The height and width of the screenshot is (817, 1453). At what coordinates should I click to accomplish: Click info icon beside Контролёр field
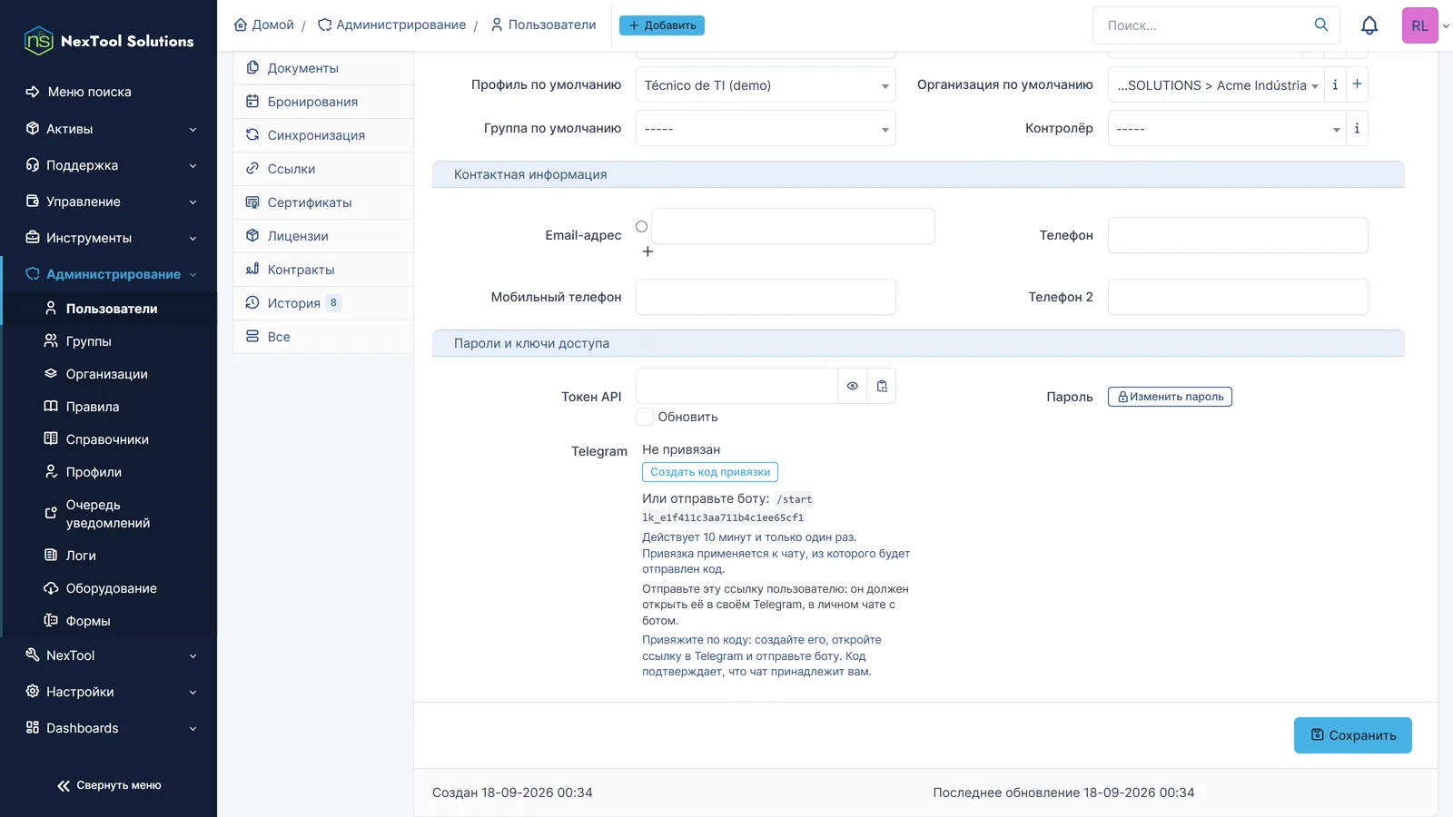(1357, 128)
